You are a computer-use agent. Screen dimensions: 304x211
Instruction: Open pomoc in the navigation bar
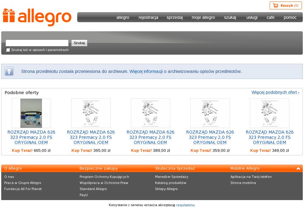[290, 17]
